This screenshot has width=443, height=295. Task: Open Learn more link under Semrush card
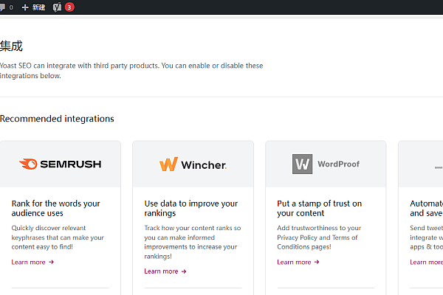(32, 263)
